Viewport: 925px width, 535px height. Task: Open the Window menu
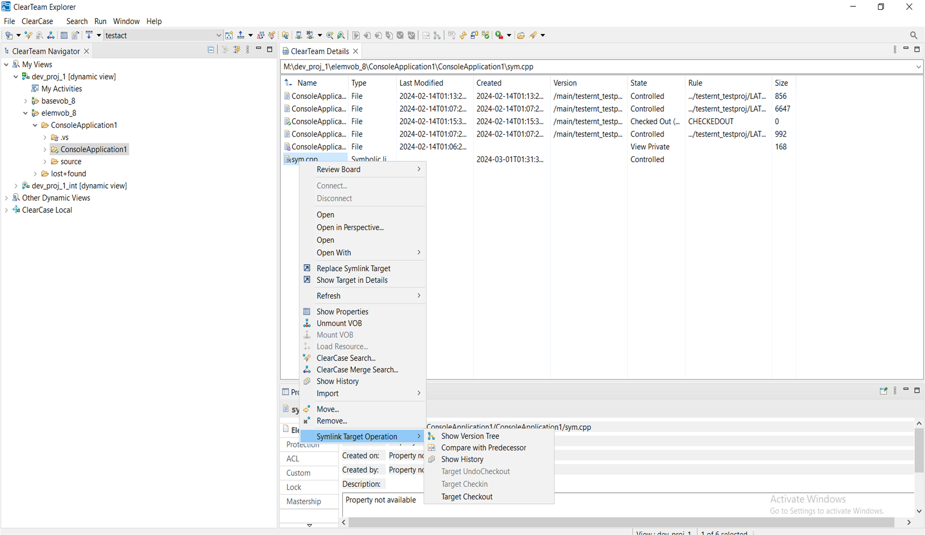click(x=126, y=21)
